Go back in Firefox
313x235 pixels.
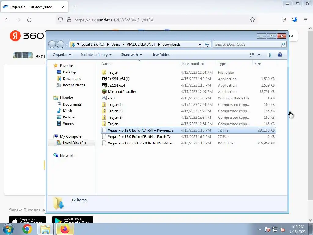tap(7, 20)
